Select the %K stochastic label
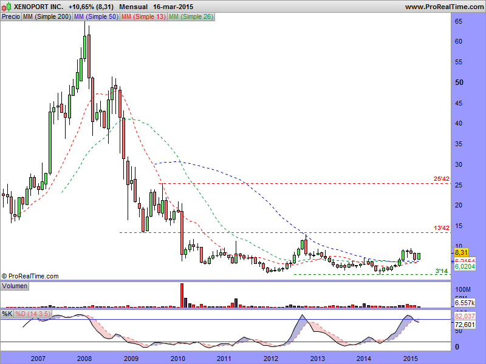 point(7,314)
